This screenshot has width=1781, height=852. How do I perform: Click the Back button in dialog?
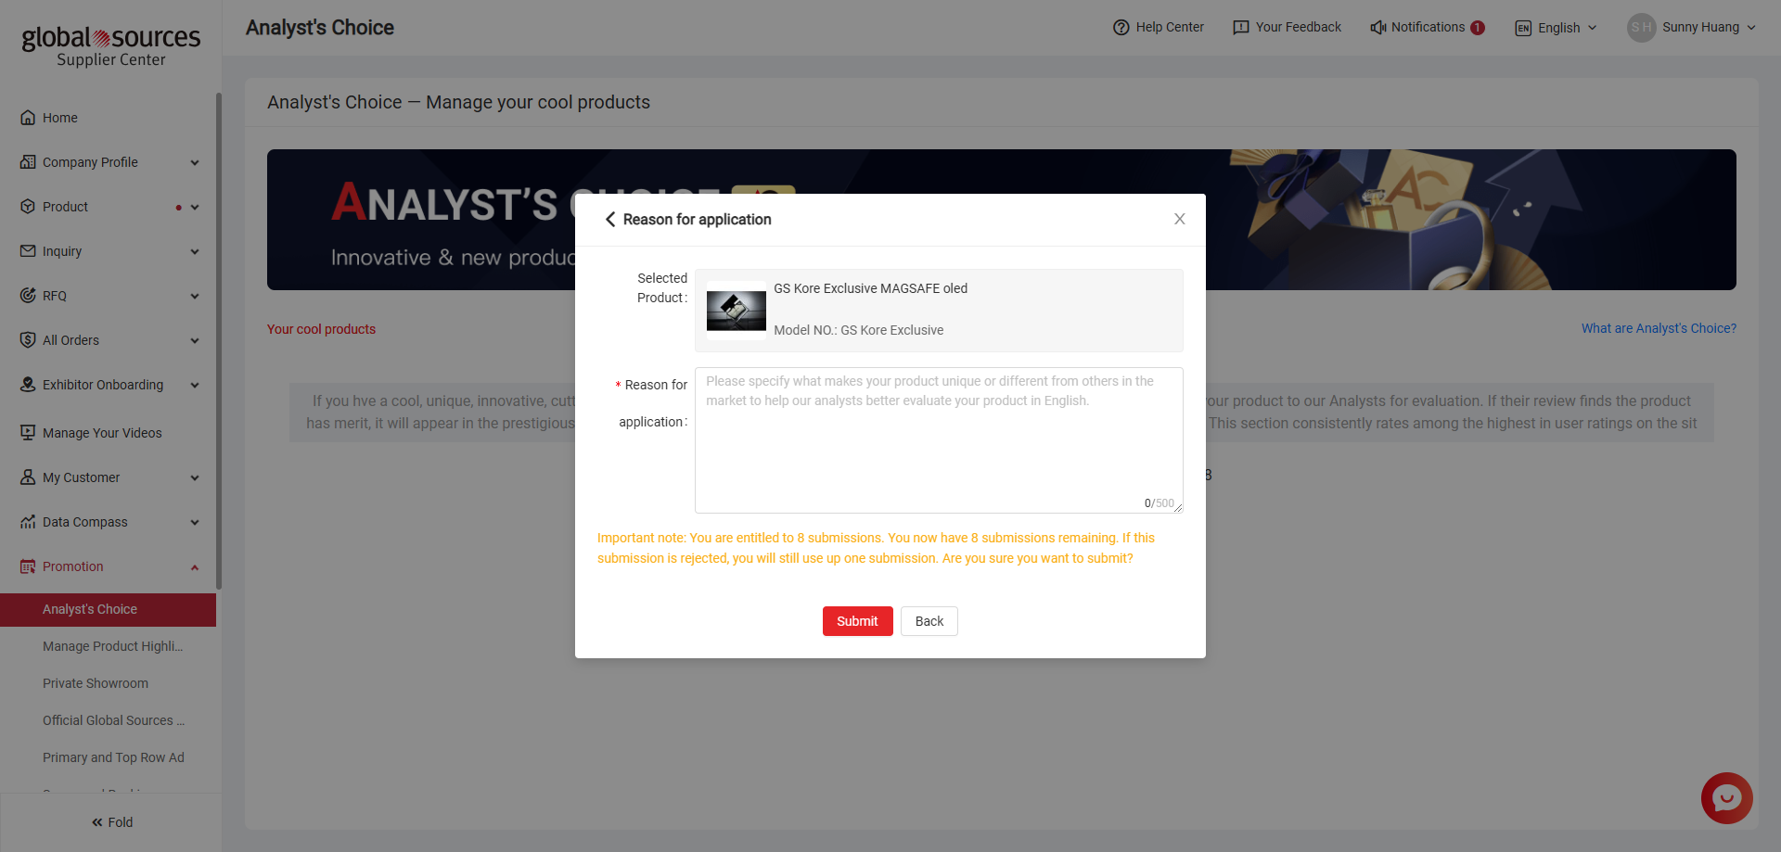(x=929, y=621)
